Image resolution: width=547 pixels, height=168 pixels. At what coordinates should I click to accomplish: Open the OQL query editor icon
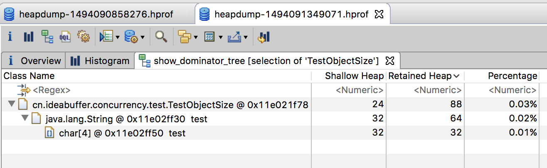(65, 37)
